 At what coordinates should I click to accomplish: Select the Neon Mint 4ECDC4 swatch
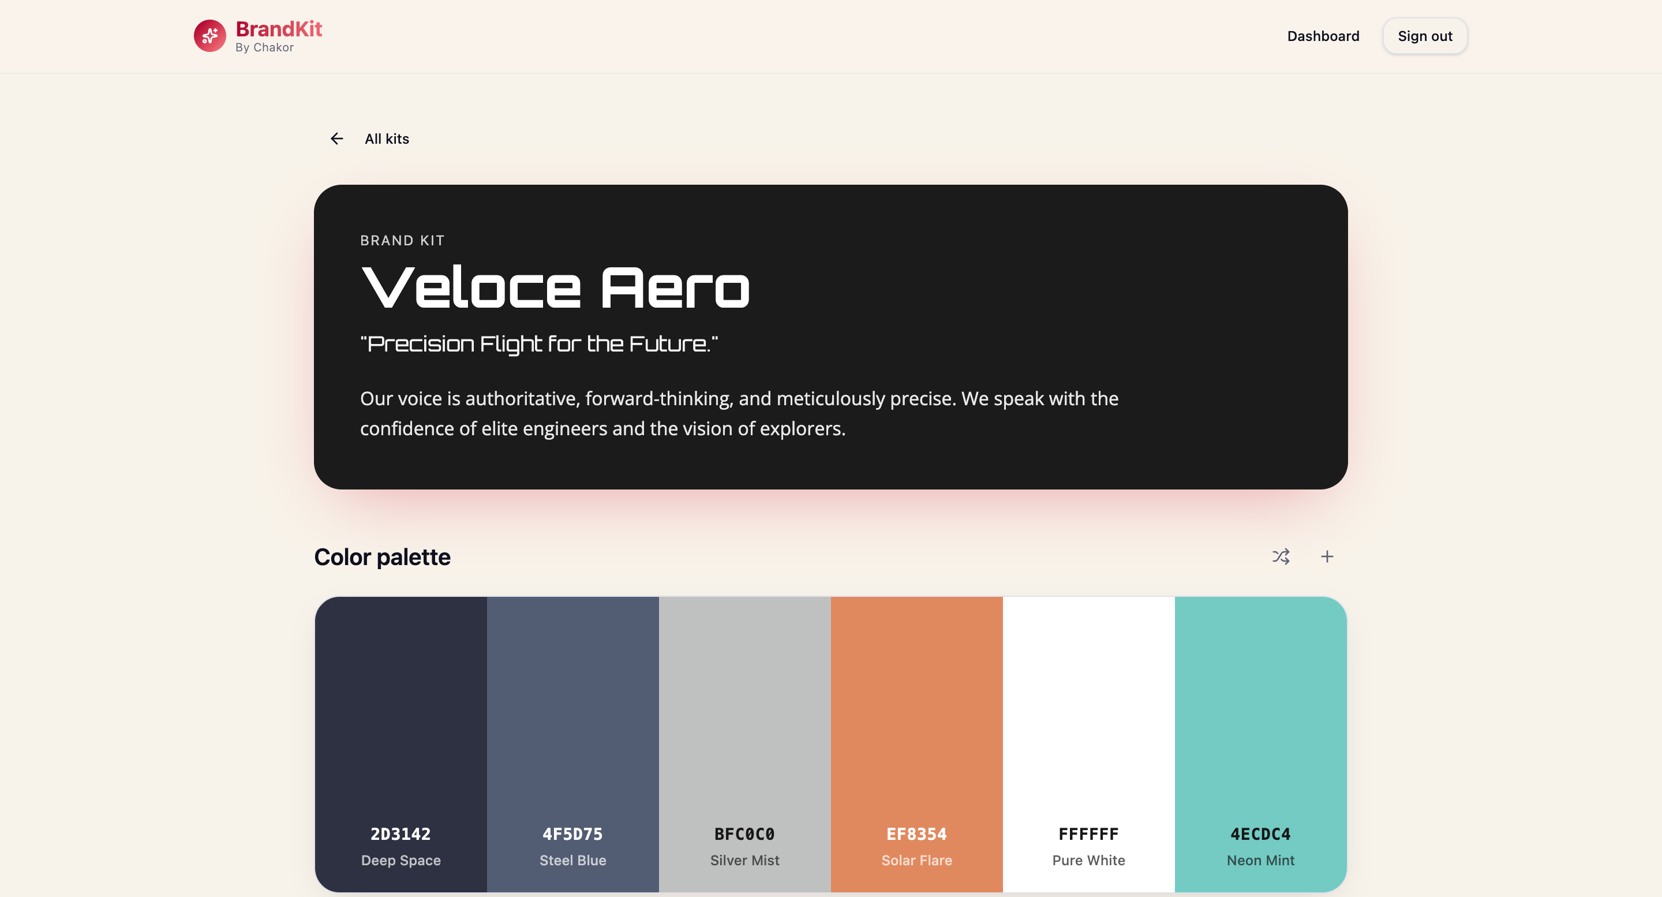pos(1261,744)
